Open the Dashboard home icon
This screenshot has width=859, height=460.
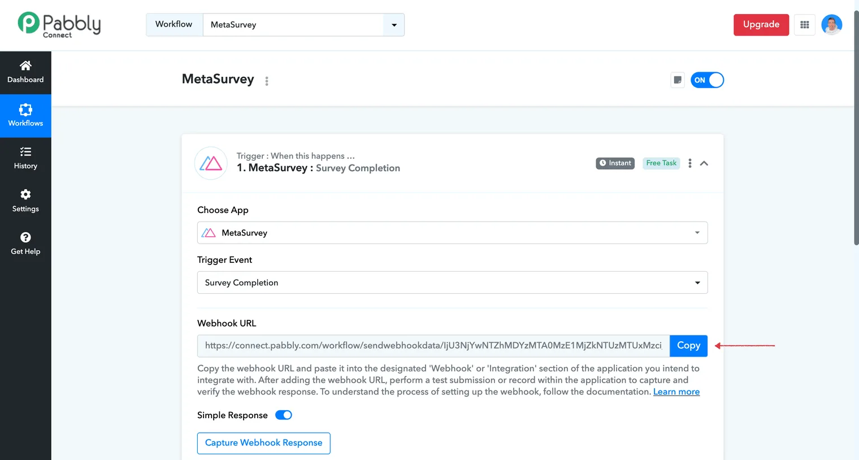(x=25, y=66)
